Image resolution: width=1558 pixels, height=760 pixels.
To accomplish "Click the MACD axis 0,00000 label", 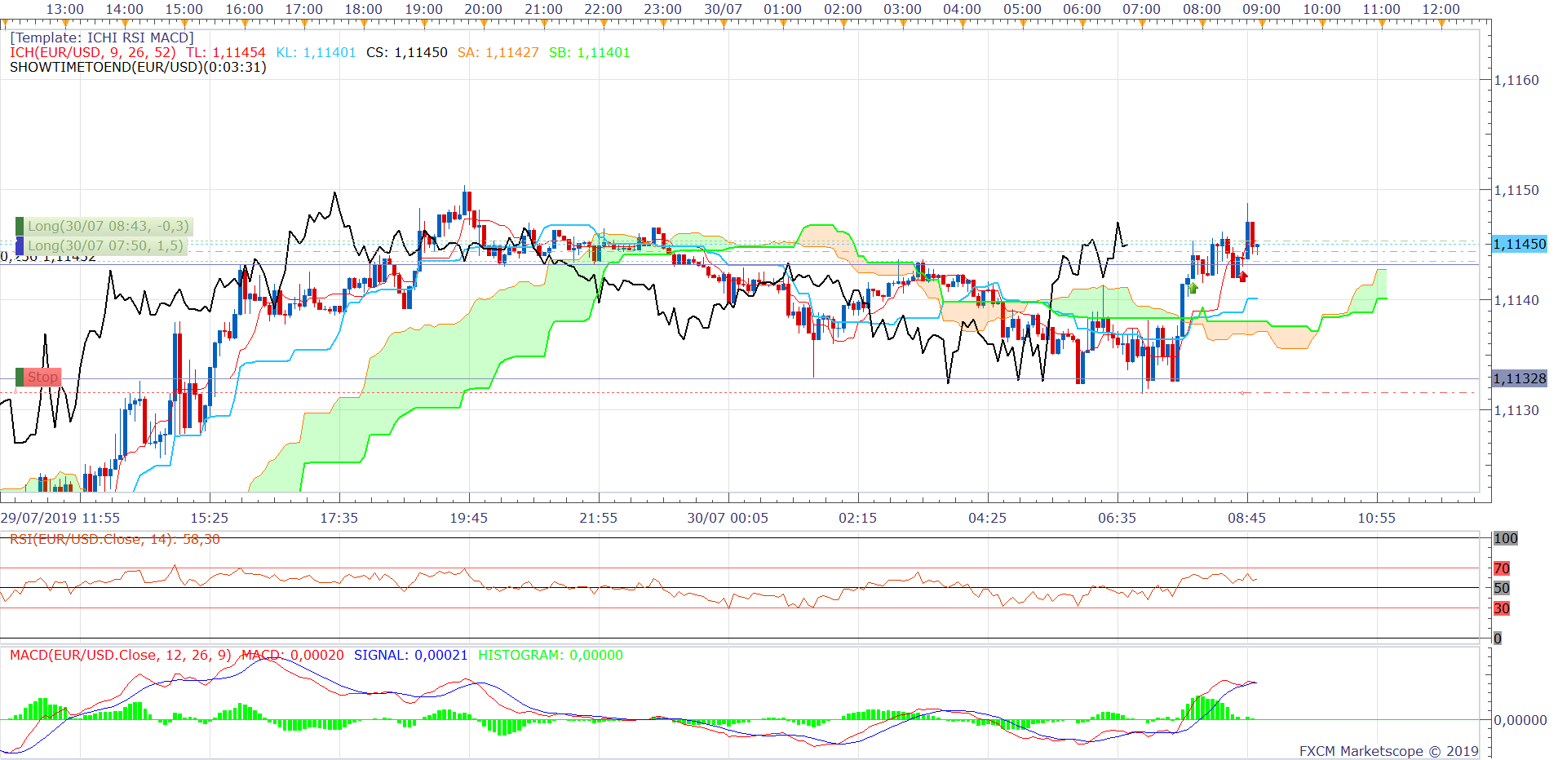I will tap(1520, 720).
